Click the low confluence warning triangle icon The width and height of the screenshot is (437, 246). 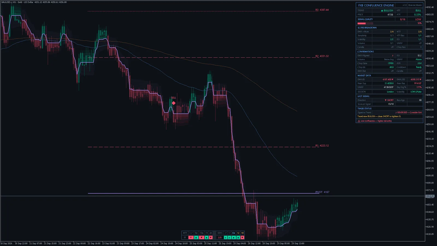tap(359, 121)
